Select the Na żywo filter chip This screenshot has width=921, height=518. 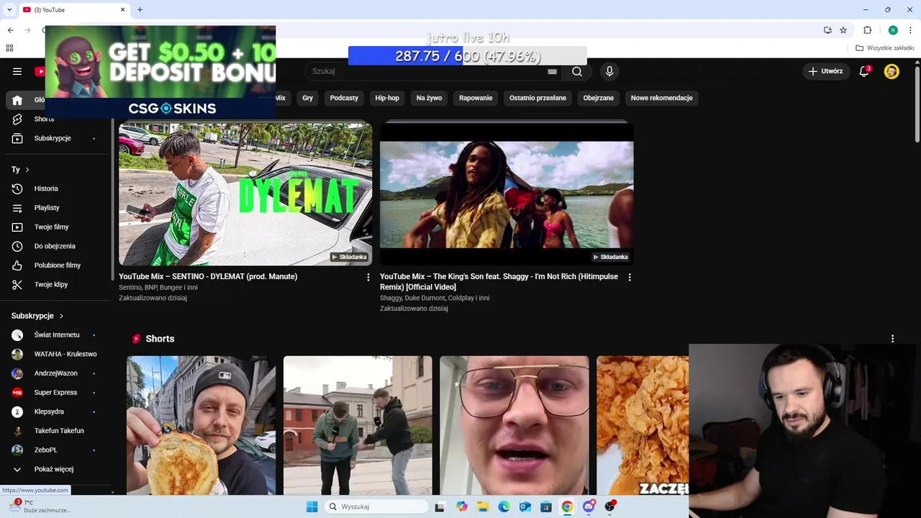430,98
